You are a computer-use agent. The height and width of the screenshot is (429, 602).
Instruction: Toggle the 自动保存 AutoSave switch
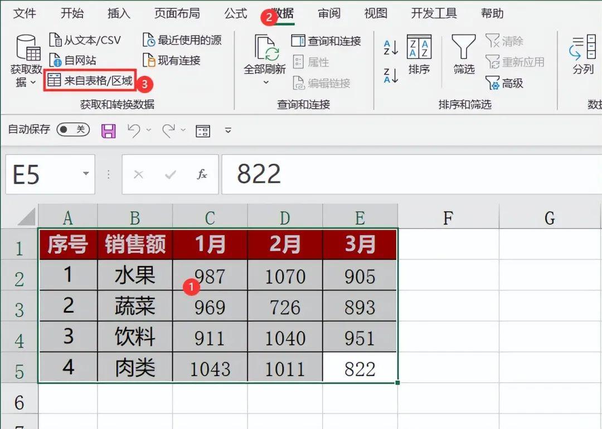click(x=73, y=130)
